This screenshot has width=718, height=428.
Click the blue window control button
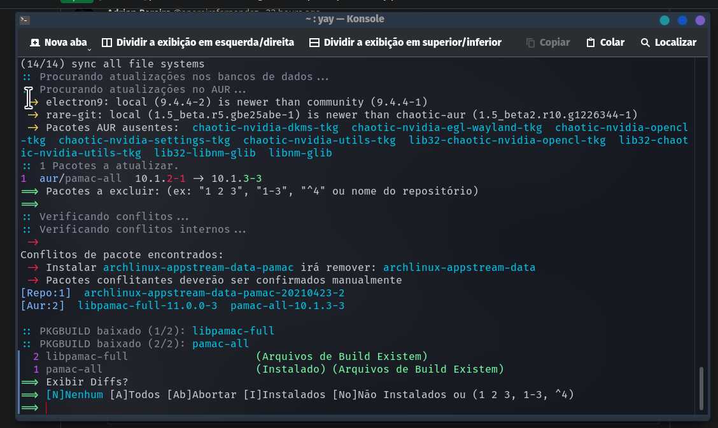pyautogui.click(x=682, y=20)
